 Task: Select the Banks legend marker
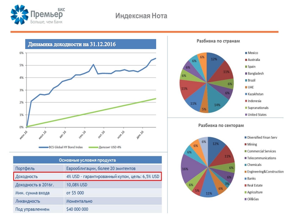[245, 179]
